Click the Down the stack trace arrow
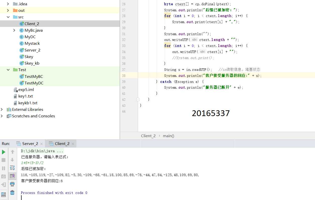The width and height of the screenshot is (315, 200). [x=12, y=160]
